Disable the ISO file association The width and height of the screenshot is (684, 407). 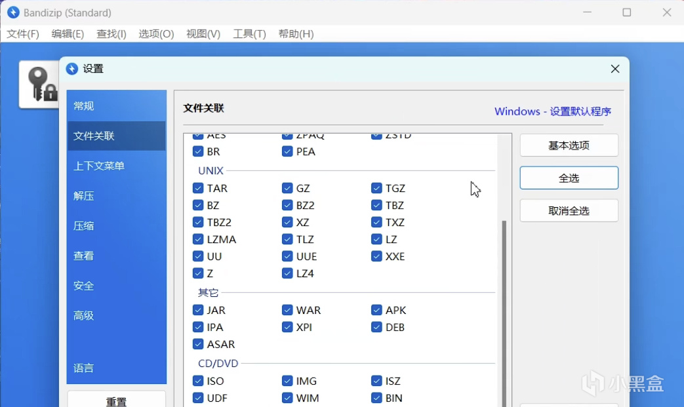(x=198, y=381)
